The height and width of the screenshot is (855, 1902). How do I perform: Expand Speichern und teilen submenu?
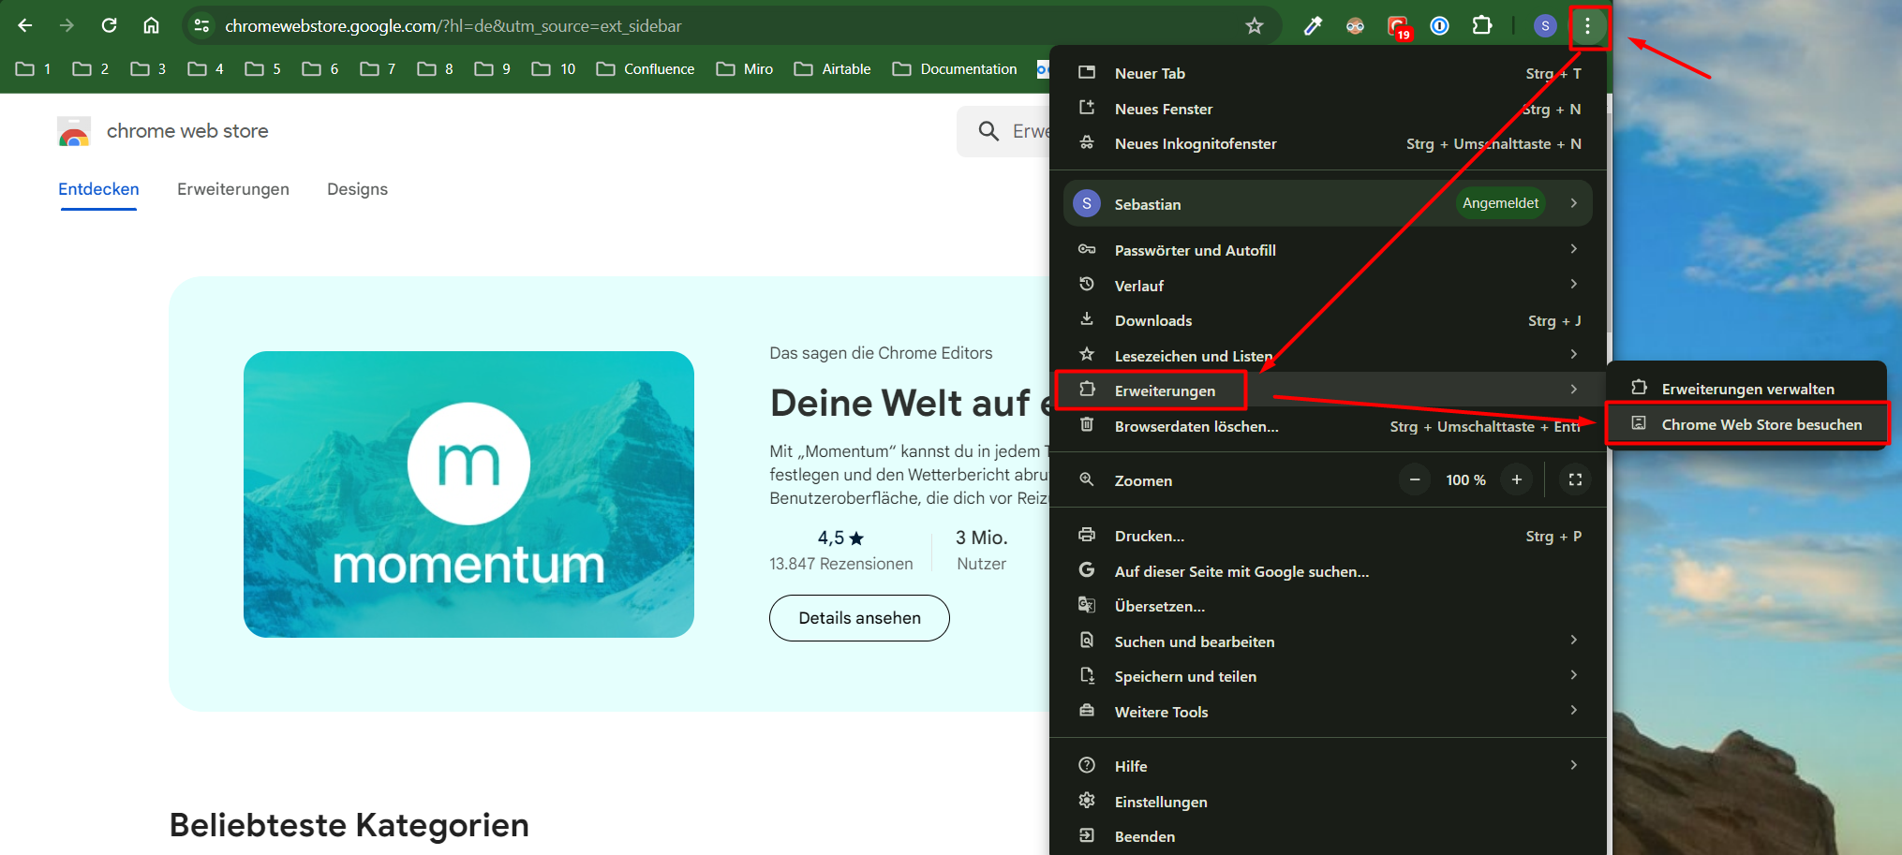click(1329, 676)
